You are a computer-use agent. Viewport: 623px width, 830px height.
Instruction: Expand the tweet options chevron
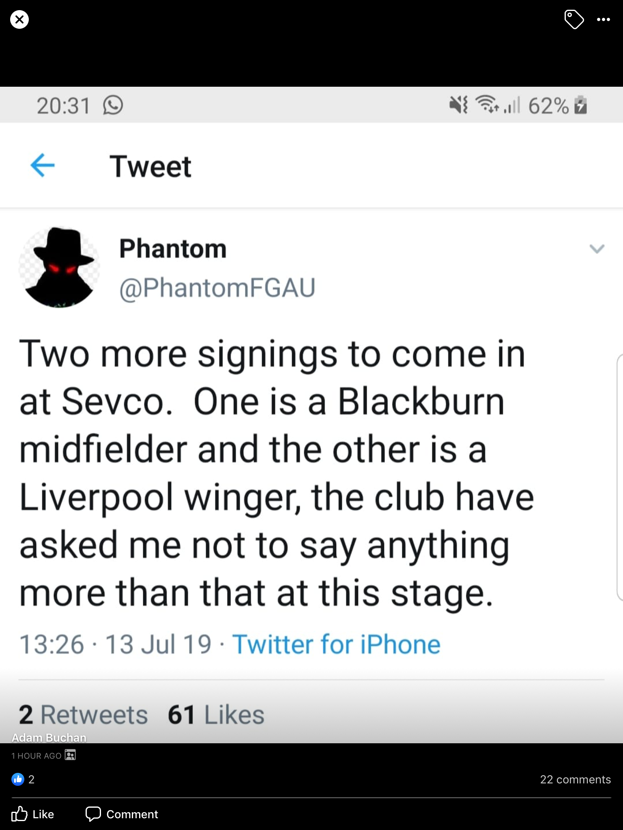click(597, 248)
